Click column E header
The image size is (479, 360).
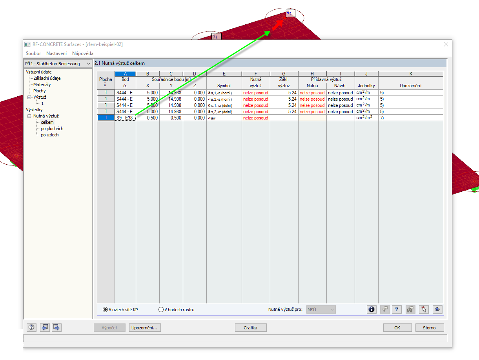coord(224,74)
